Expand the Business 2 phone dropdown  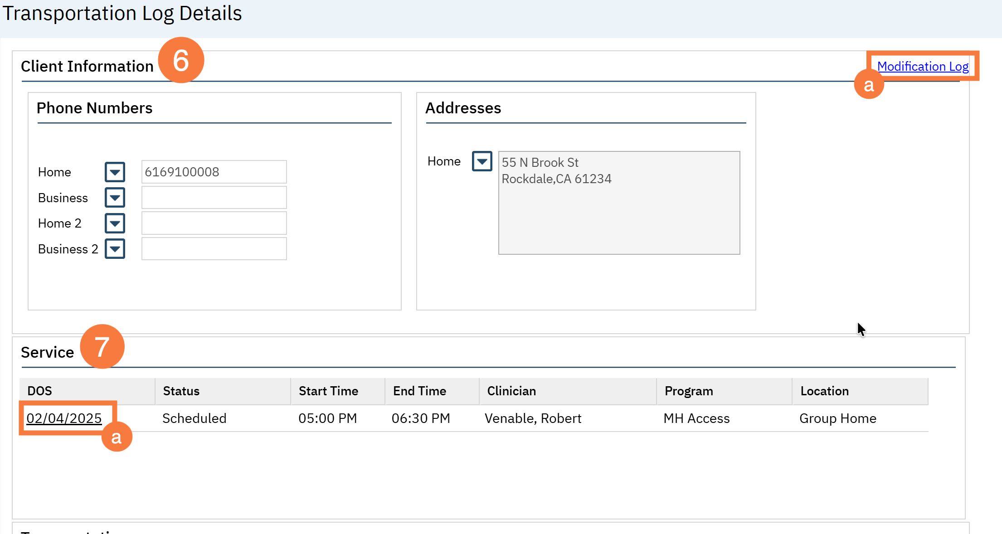(115, 249)
